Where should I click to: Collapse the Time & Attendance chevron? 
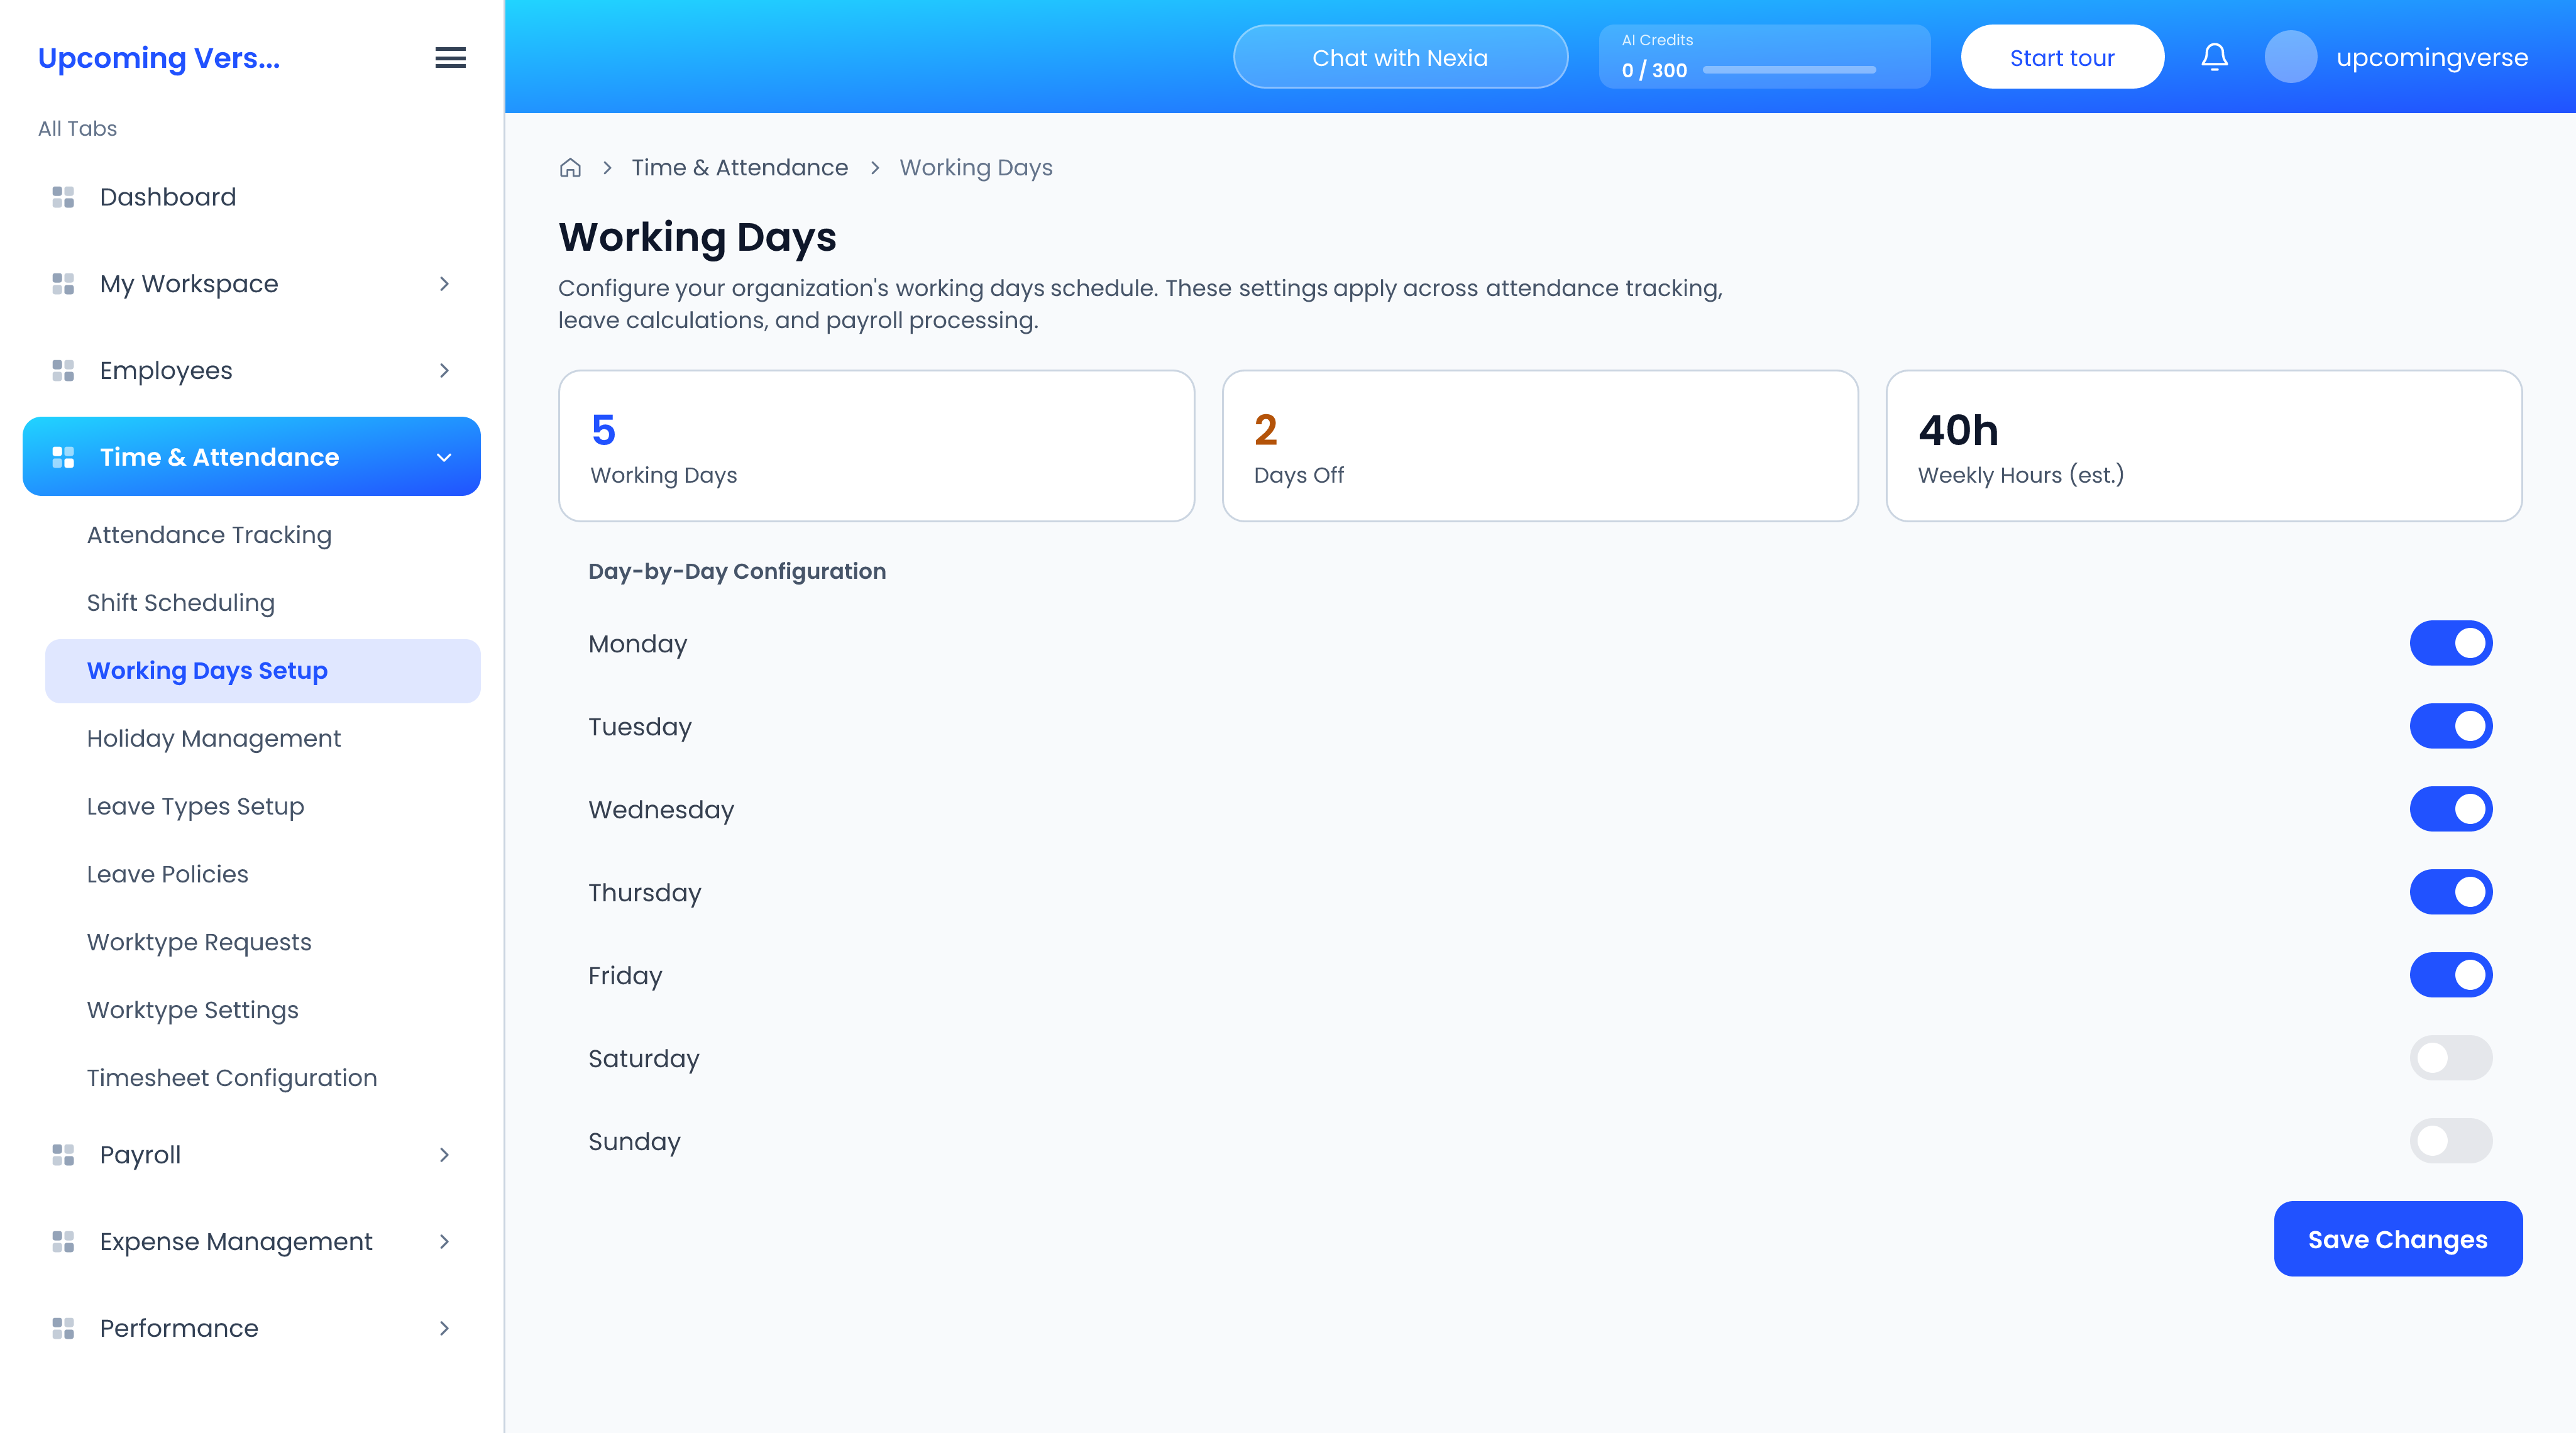444,457
